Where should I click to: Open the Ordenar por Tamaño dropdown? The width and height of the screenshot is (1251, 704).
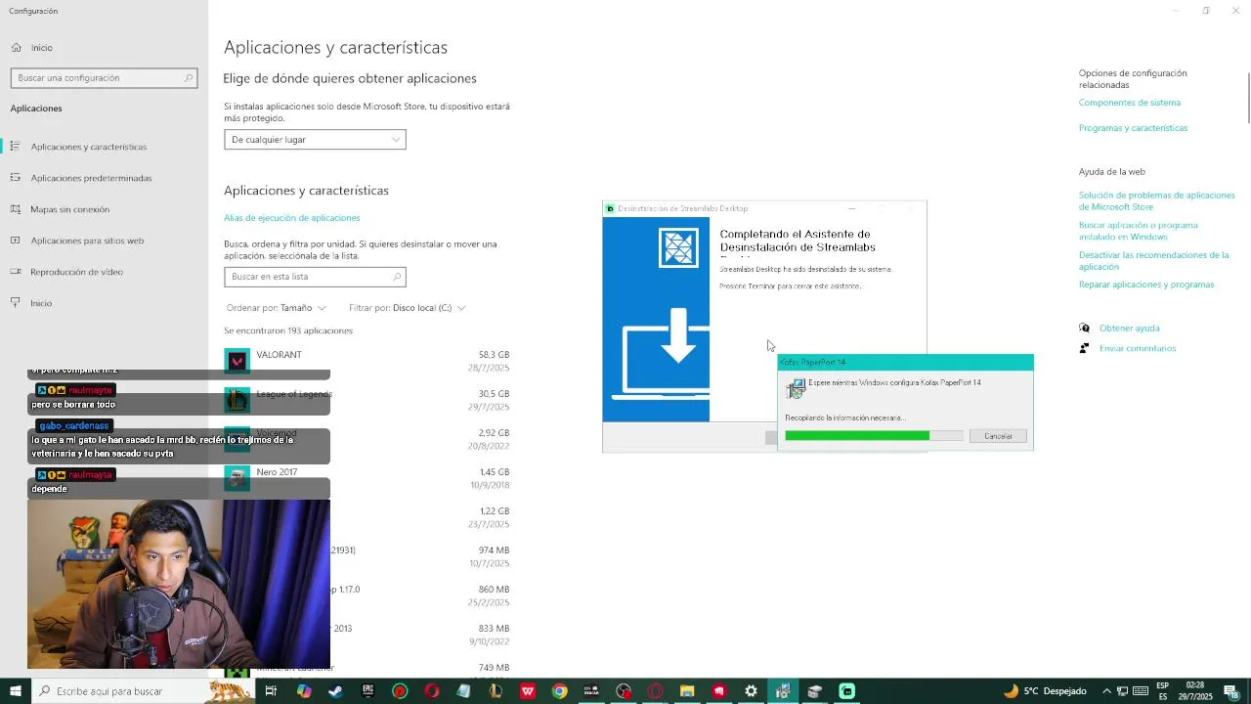[277, 308]
